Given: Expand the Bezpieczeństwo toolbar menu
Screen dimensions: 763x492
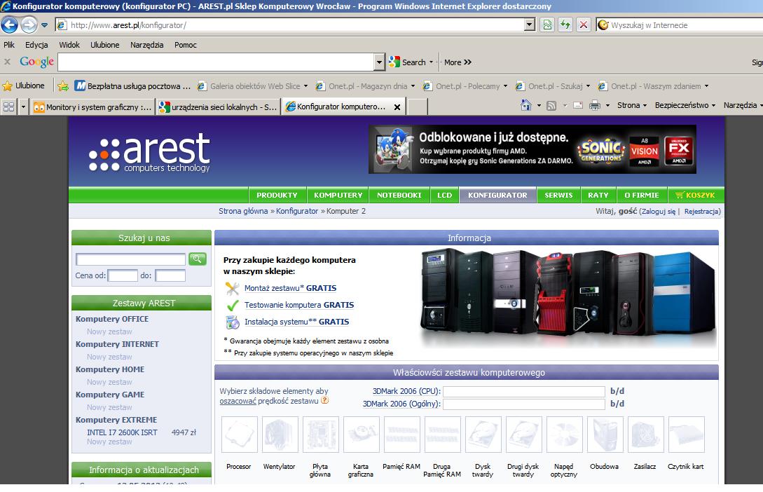Looking at the screenshot, I should point(685,106).
